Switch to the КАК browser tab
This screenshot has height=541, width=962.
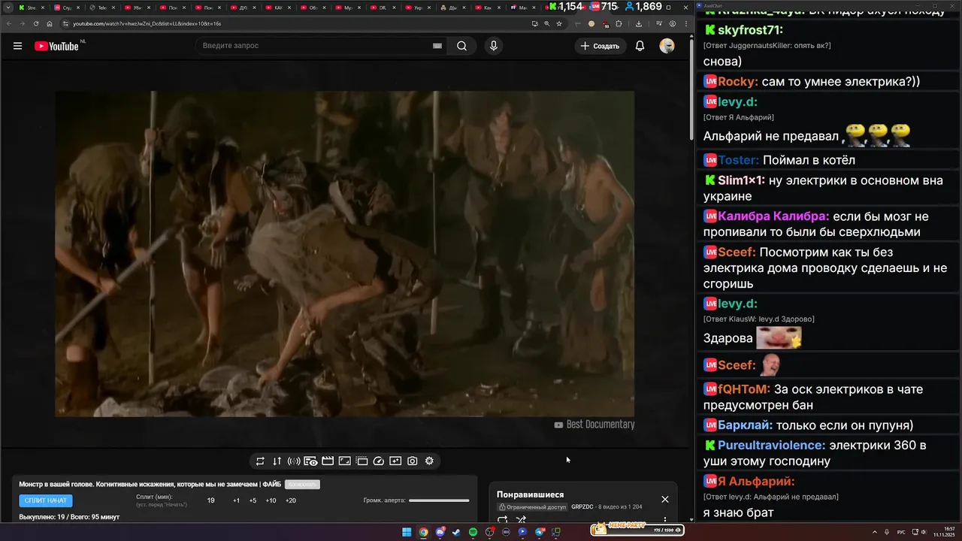[x=277, y=8]
